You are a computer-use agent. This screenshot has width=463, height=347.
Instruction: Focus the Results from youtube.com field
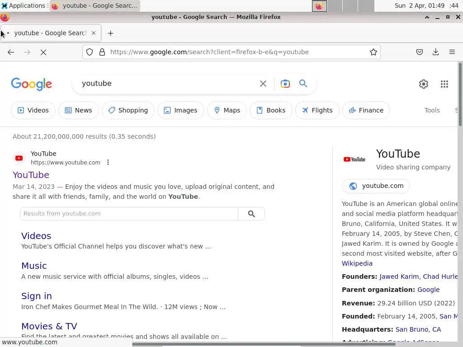pyautogui.click(x=129, y=214)
